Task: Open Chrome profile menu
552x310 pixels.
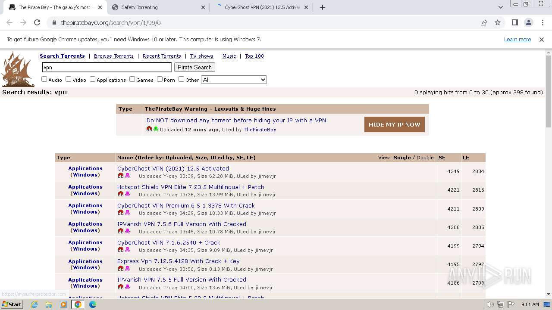Action: pos(528,23)
